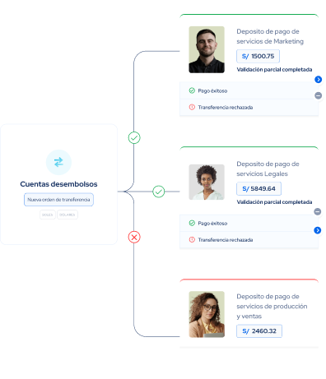Click Nueva orden de transferencia button
326x379 pixels.
click(58, 200)
